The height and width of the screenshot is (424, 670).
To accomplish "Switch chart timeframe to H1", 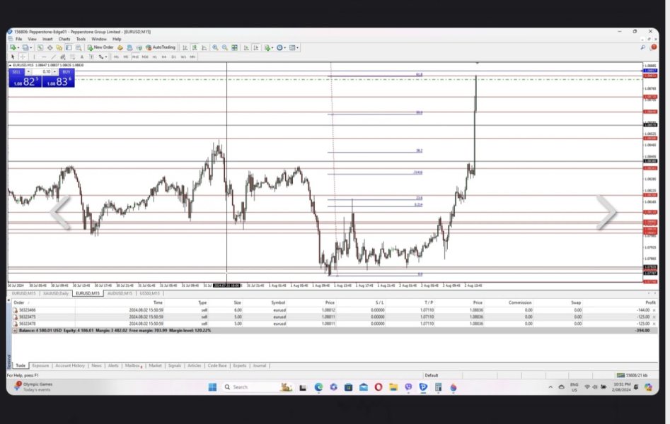I will [x=155, y=57].
